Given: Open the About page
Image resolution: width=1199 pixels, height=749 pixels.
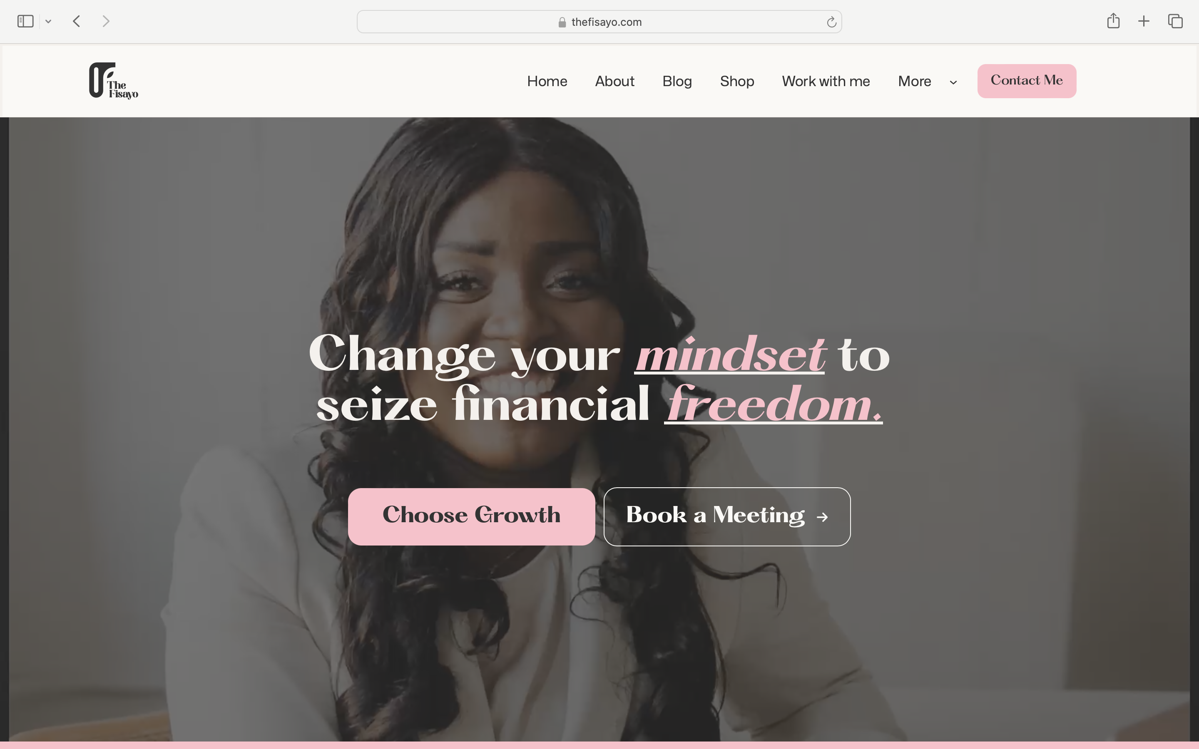Looking at the screenshot, I should (614, 81).
